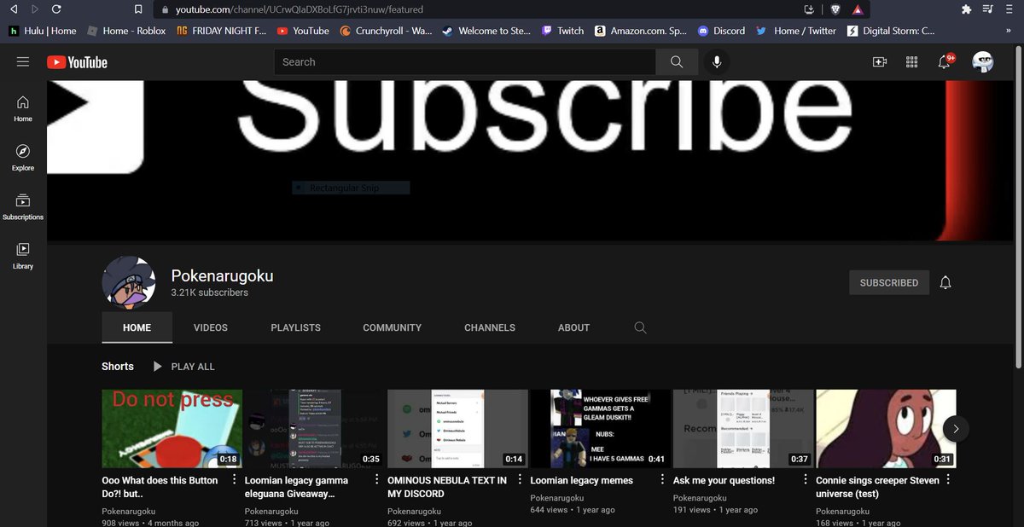Click the search magnifier button
The width and height of the screenshot is (1024, 527).
point(677,61)
